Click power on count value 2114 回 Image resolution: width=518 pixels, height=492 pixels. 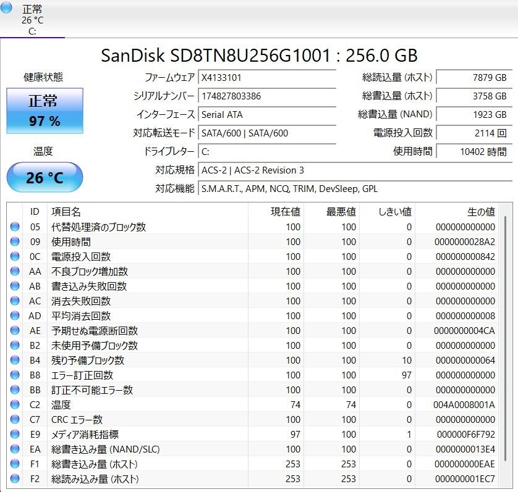pyautogui.click(x=474, y=133)
